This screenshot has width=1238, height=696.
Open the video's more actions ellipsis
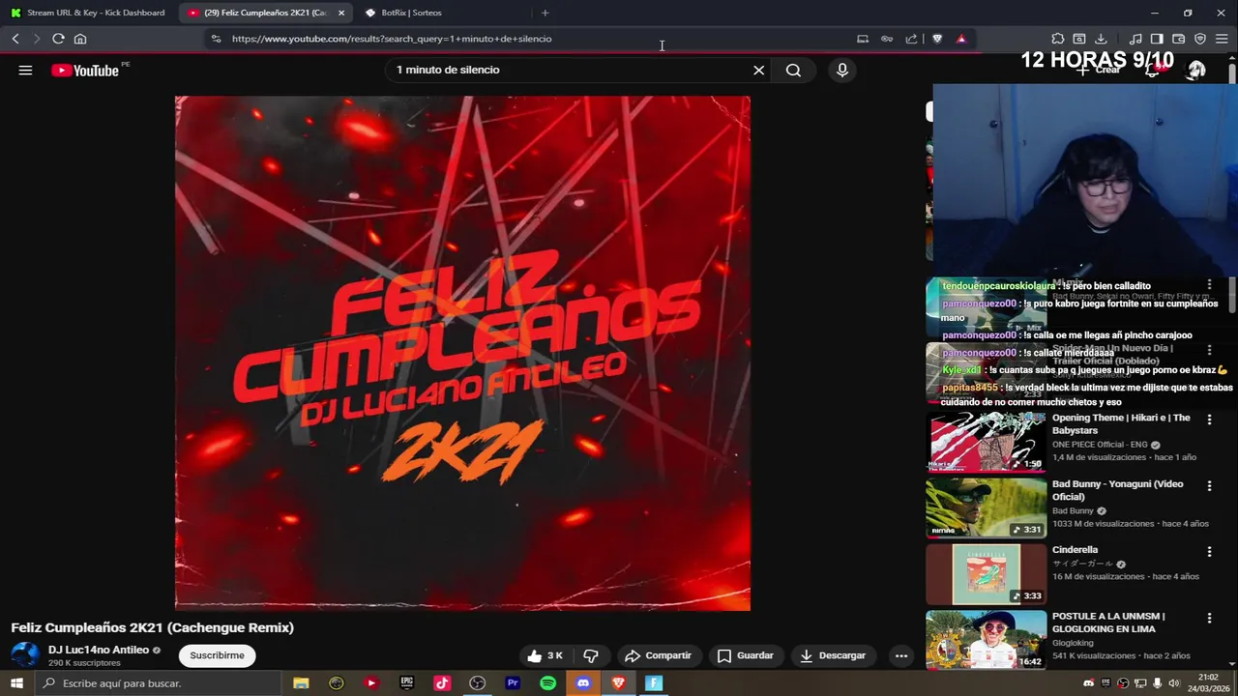[901, 655]
